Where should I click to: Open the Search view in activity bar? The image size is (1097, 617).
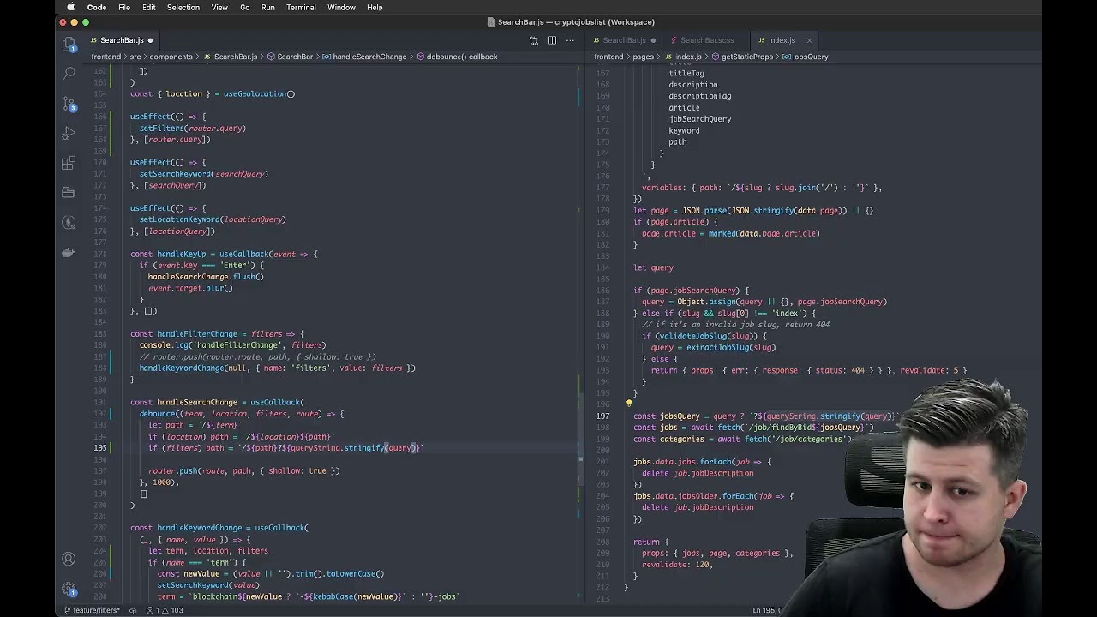(69, 75)
